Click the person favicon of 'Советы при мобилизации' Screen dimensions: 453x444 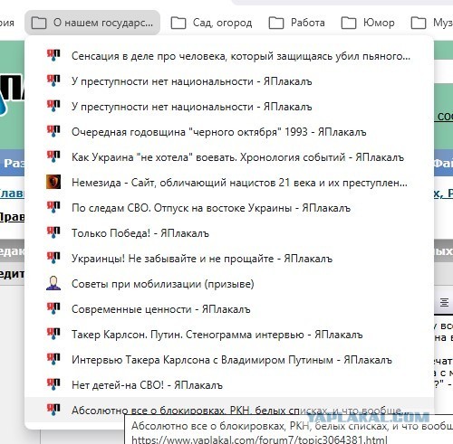[x=53, y=283]
